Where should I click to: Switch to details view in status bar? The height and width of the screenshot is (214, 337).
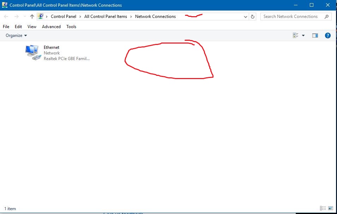(x=323, y=208)
